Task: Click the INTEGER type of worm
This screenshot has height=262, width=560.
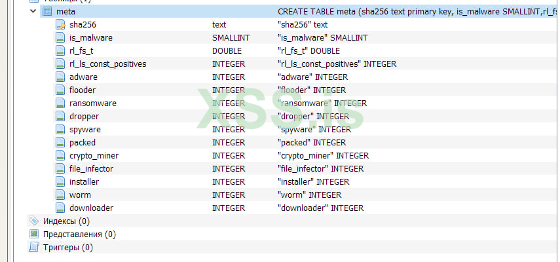Action: coord(229,195)
